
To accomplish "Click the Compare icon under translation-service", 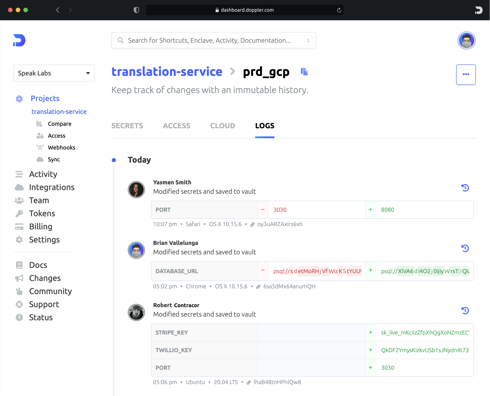I will [40, 124].
